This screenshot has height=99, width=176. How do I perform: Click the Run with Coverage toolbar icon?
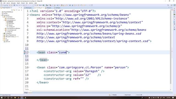tap(47, 5)
